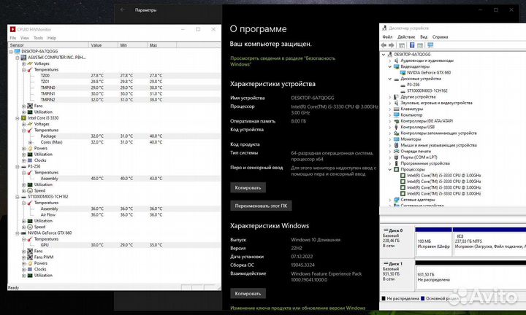
Task: Click Value column header in HWMonitor
Action: [x=103, y=45]
